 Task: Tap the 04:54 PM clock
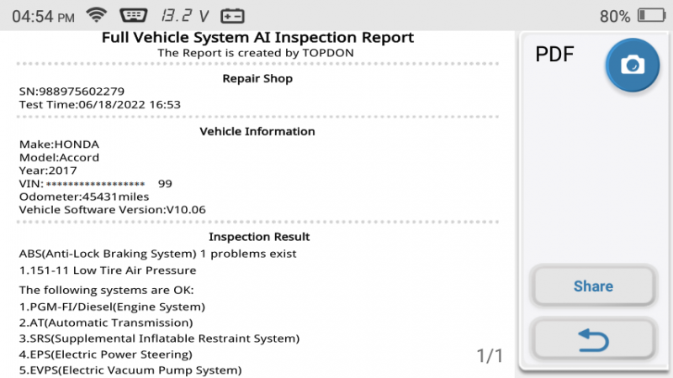pyautogui.click(x=43, y=17)
